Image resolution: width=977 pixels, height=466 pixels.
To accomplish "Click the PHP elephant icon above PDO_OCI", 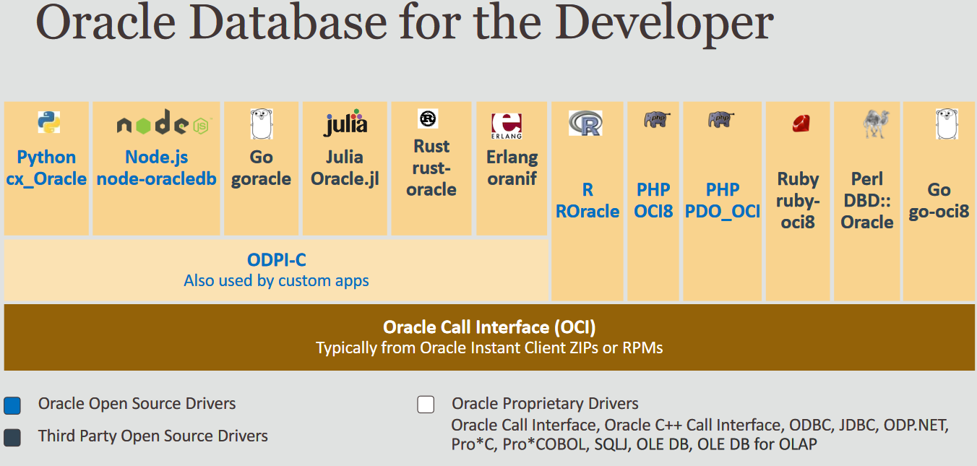I will (x=721, y=120).
